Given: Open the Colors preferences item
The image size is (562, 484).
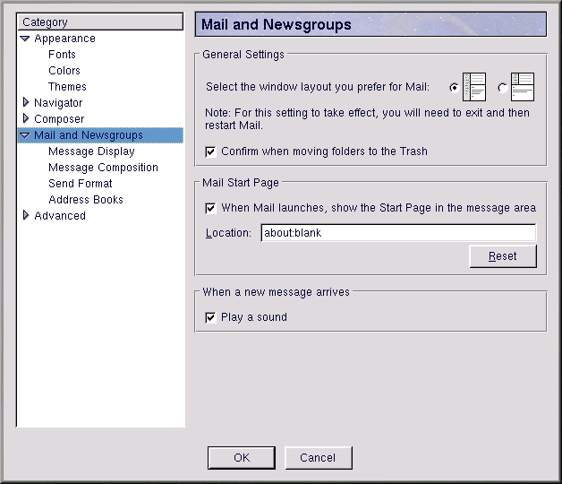Looking at the screenshot, I should point(64,71).
